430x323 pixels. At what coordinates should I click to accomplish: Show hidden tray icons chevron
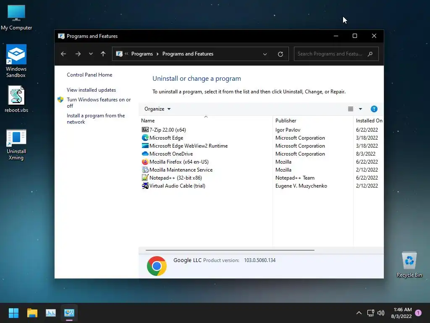click(x=359, y=313)
